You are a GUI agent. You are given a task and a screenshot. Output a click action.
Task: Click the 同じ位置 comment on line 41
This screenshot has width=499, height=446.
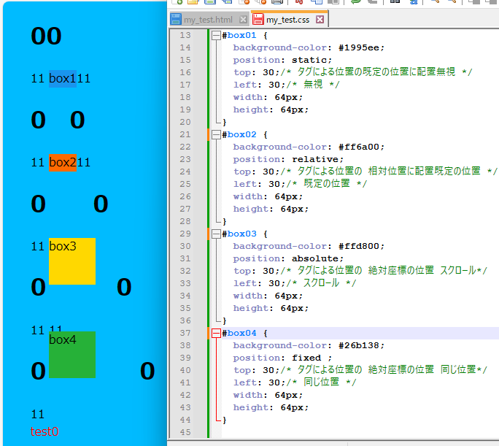(x=322, y=382)
